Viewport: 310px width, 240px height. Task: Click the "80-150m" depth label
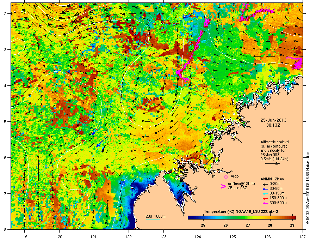(277, 193)
